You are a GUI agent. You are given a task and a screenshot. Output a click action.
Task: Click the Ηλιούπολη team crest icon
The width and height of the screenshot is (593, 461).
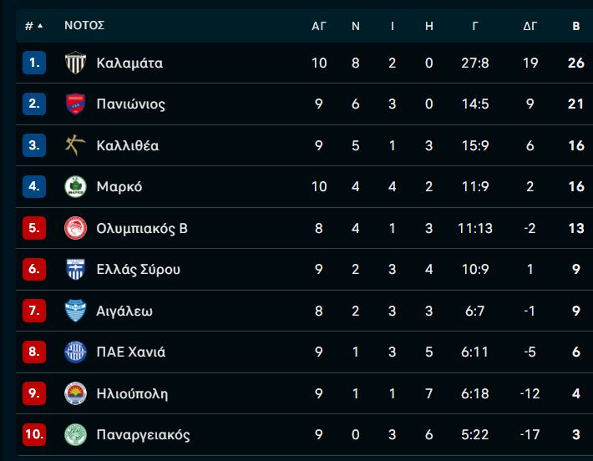coord(76,393)
